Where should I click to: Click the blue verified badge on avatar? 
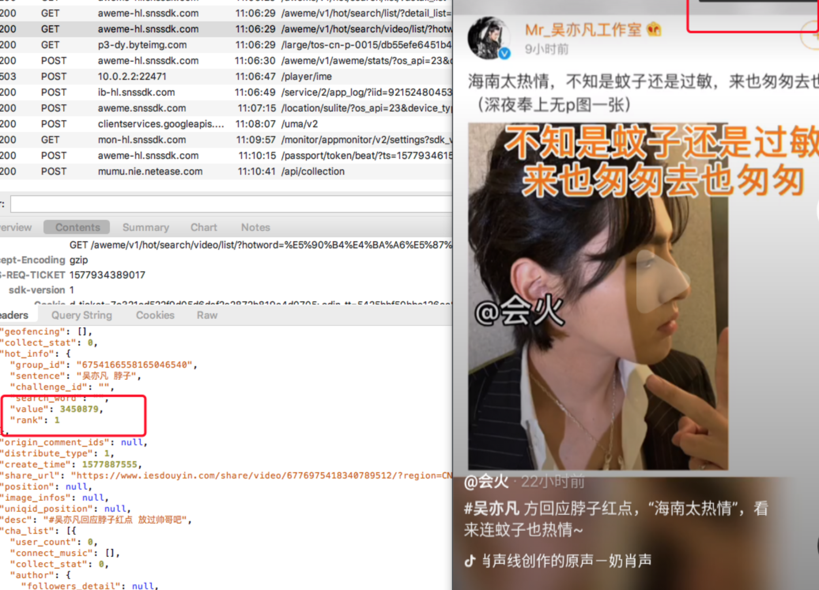[504, 53]
